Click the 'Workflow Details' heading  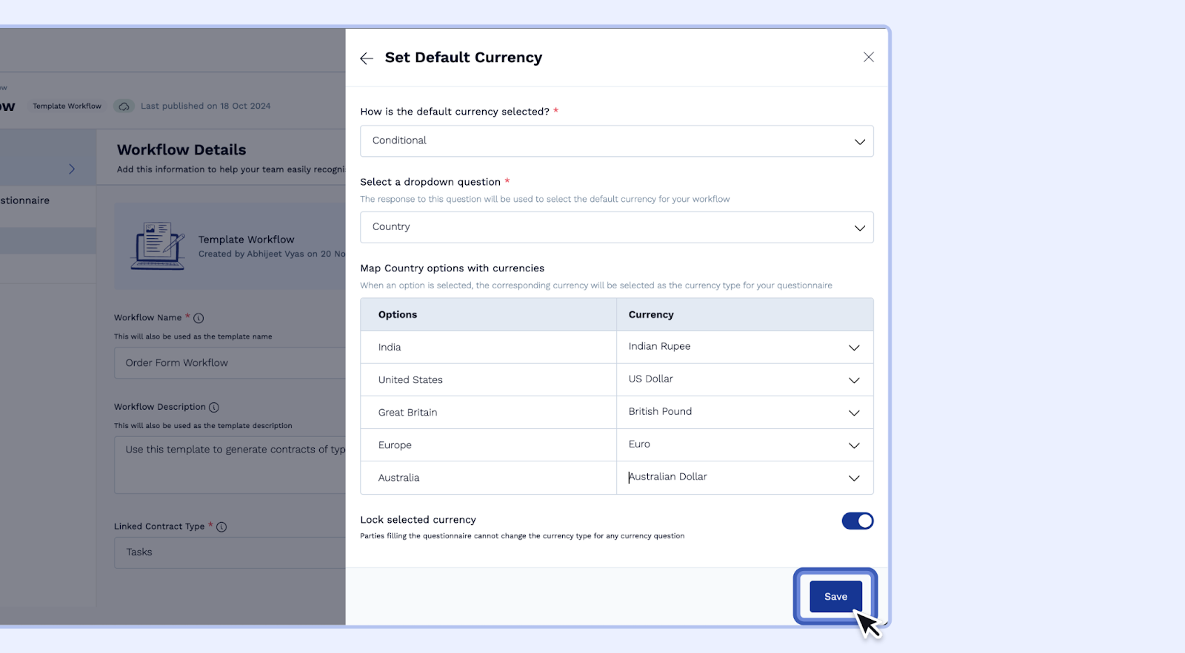click(x=181, y=150)
